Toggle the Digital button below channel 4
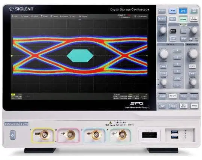 click(x=177, y=78)
